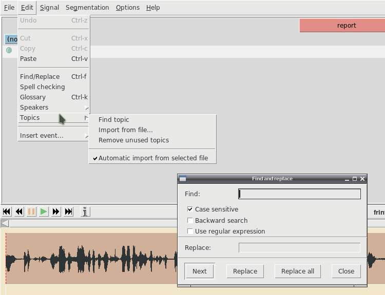Image resolution: width=385 pixels, height=295 pixels.
Task: Close the Find and replace window via X
Action: click(x=362, y=179)
